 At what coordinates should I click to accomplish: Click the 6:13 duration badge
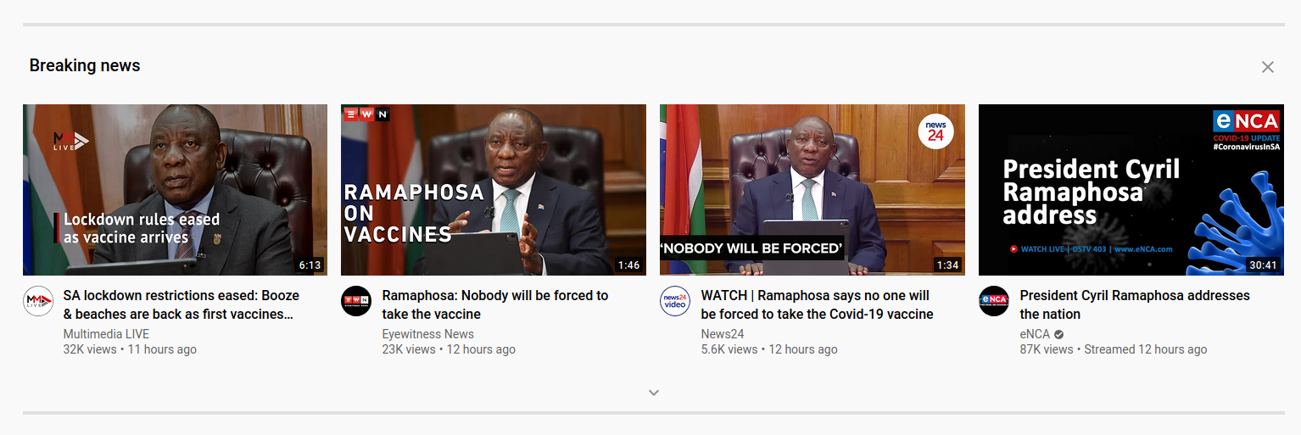click(310, 265)
